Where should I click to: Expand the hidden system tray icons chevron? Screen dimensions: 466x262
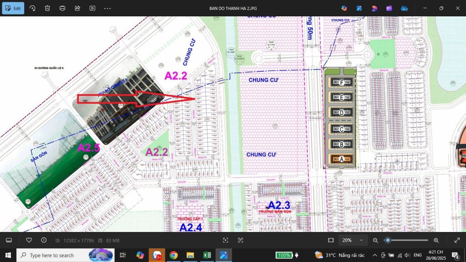[375, 255]
